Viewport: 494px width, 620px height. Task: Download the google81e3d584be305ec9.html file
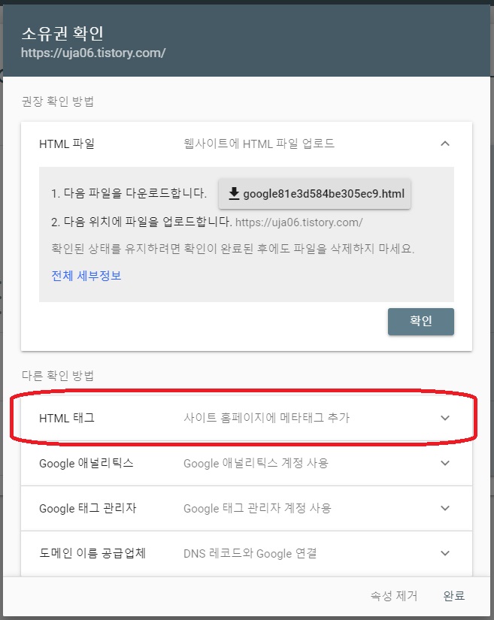[314, 194]
